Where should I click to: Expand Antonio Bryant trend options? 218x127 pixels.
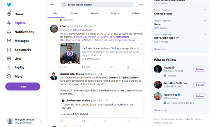(205, 10)
